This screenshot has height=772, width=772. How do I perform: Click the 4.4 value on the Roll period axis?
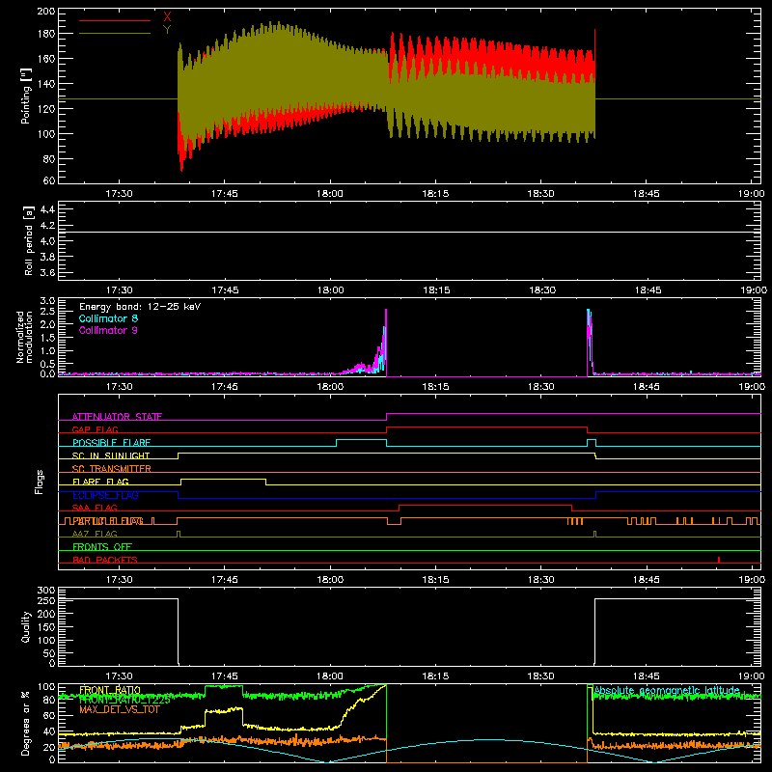point(47,209)
